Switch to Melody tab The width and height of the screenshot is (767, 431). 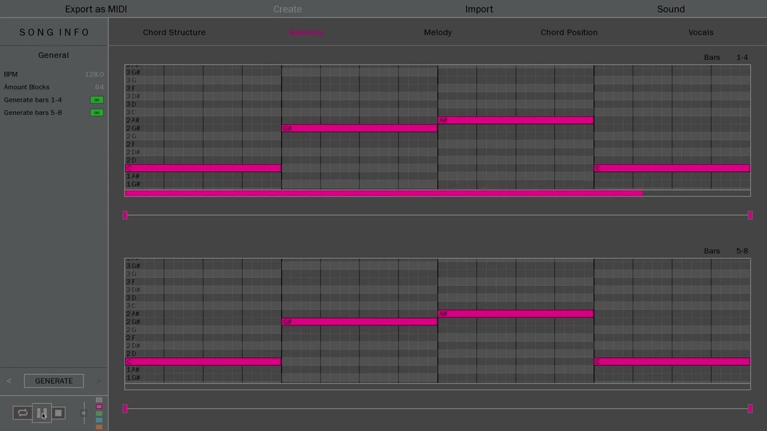[438, 32]
